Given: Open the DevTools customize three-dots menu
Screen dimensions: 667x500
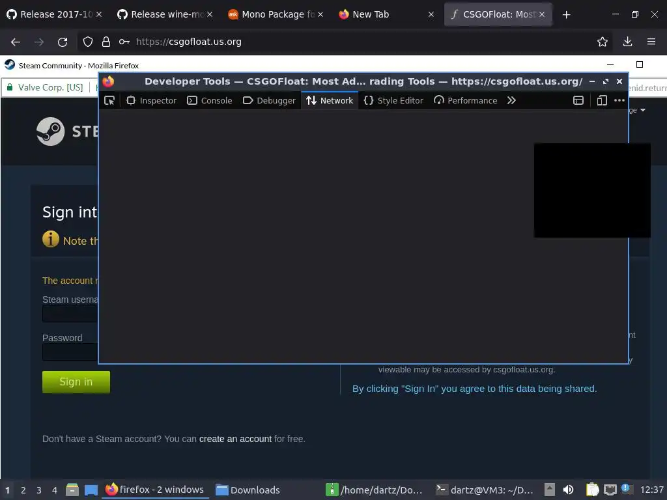Looking at the screenshot, I should click(x=619, y=101).
